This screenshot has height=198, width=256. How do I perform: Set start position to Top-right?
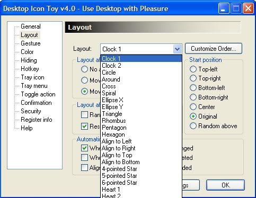[x=193, y=78]
